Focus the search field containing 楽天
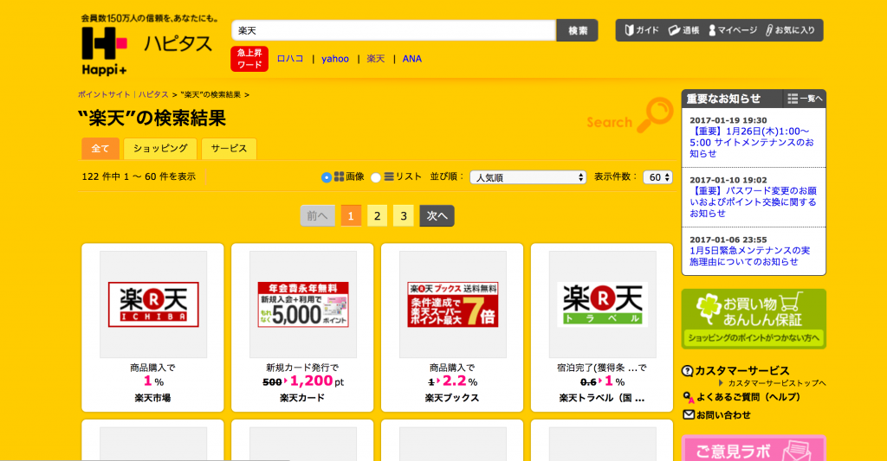887x461 pixels. (394, 30)
